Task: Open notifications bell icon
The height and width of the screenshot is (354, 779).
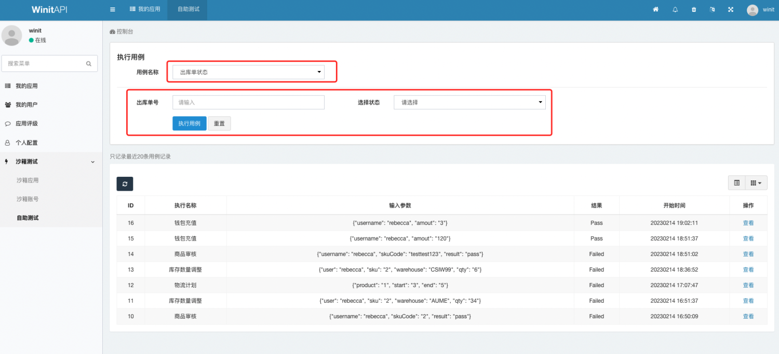Action: click(675, 10)
